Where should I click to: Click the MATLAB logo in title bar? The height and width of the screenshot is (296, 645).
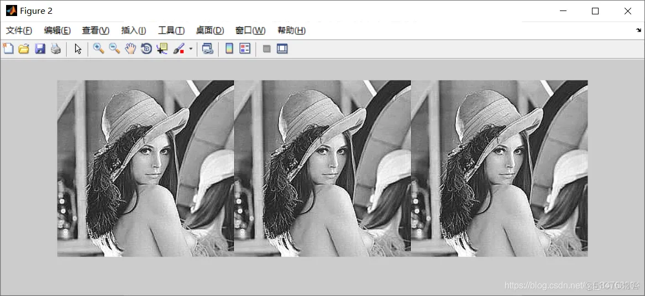[12, 11]
